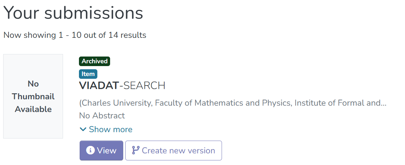This screenshot has width=405, height=165.
Task: Click the 14 results count text
Action: click(x=127, y=35)
